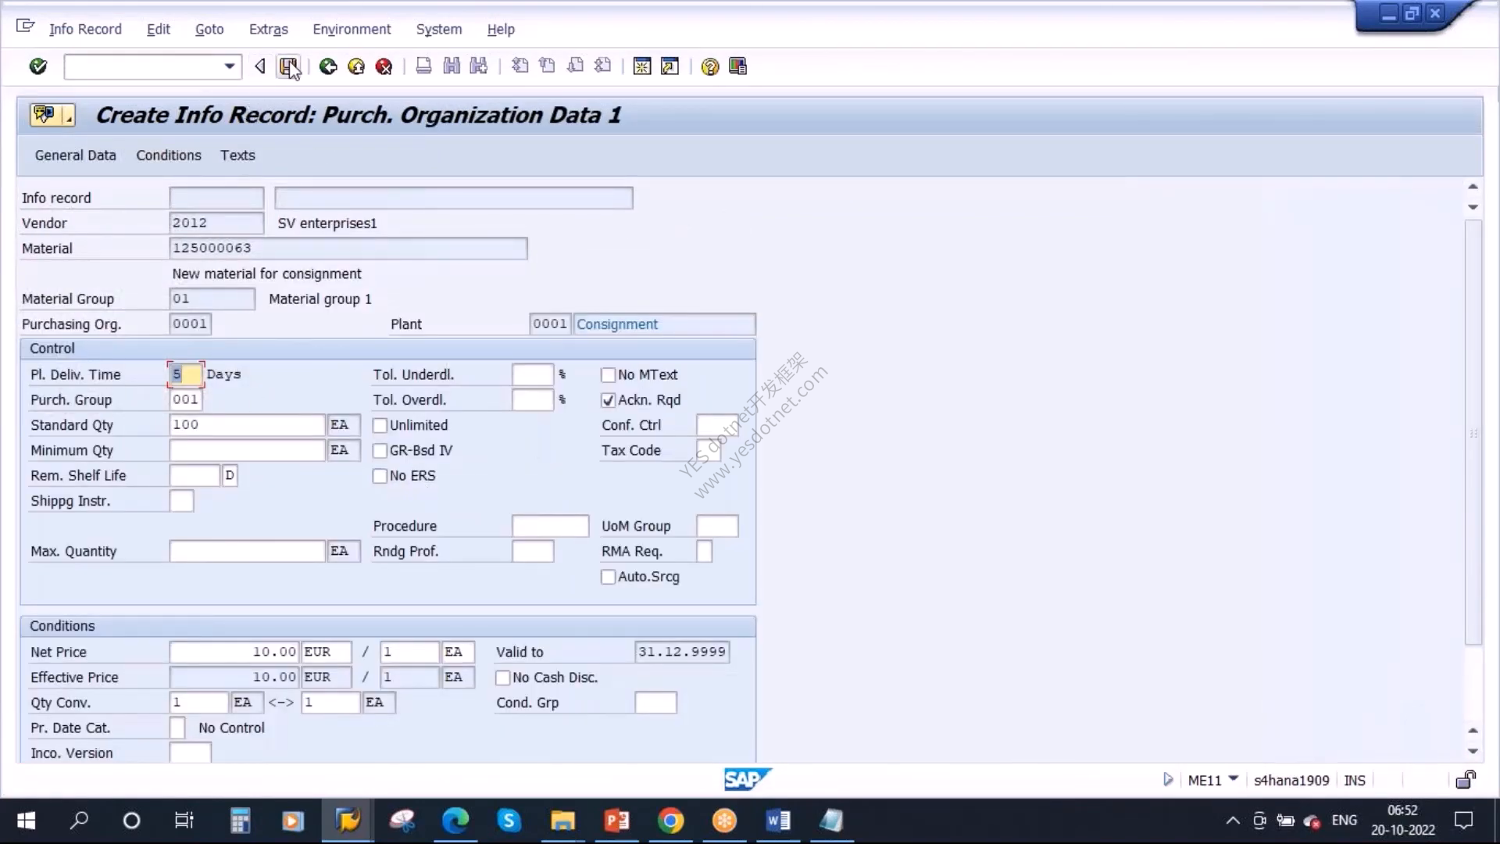Enable the Unlimited checkbox
The width and height of the screenshot is (1500, 844).
380,425
